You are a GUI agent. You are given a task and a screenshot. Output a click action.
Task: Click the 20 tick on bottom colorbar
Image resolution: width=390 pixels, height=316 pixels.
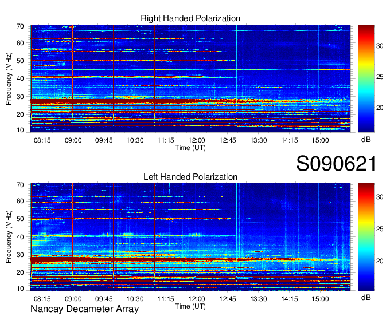click(380, 261)
